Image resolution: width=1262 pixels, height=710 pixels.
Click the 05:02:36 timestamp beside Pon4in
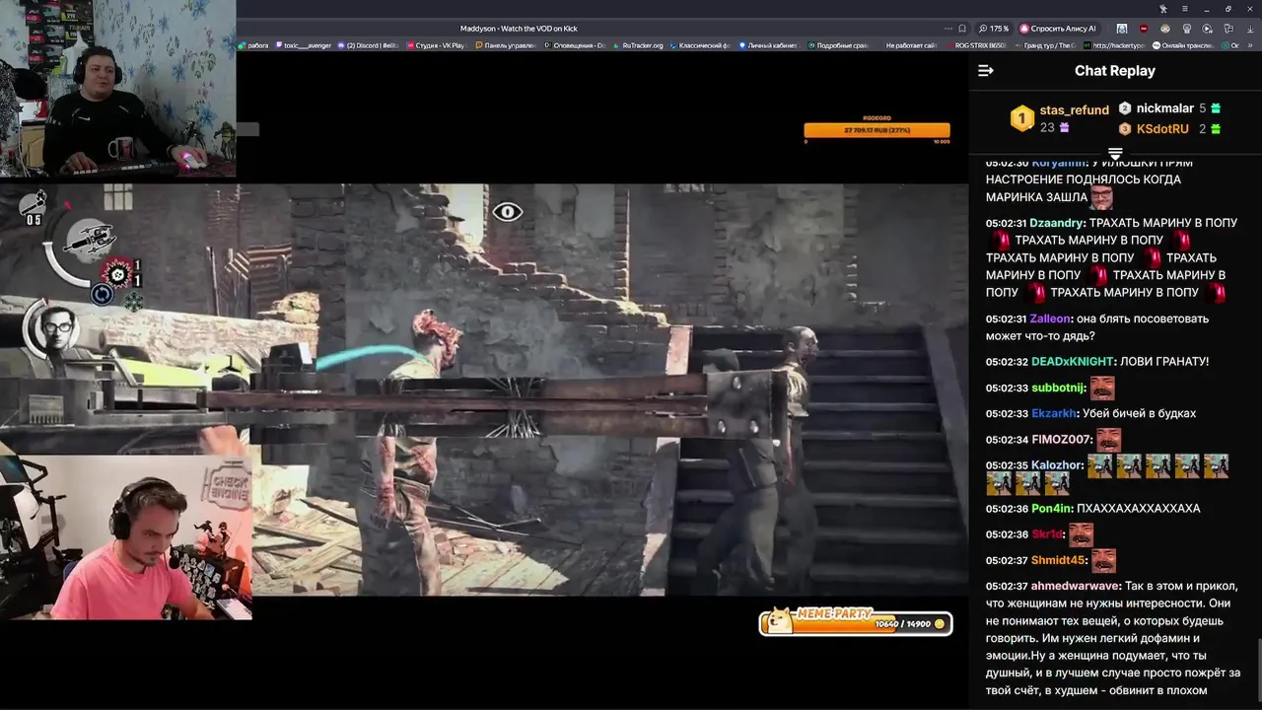(x=1007, y=509)
